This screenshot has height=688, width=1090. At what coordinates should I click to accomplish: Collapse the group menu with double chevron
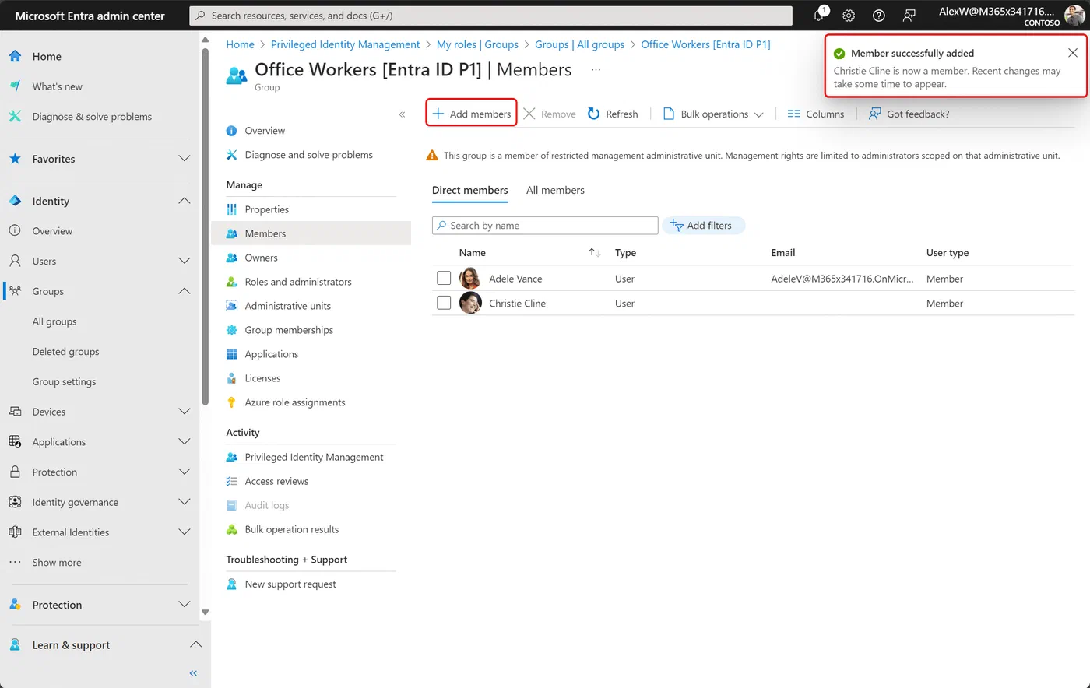[402, 114]
